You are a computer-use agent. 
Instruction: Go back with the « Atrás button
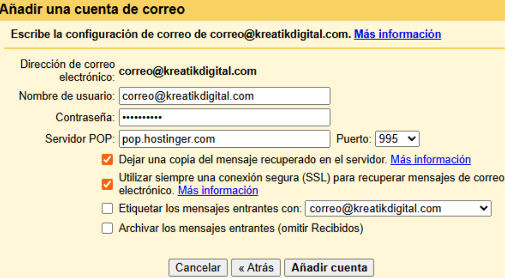coord(256,268)
